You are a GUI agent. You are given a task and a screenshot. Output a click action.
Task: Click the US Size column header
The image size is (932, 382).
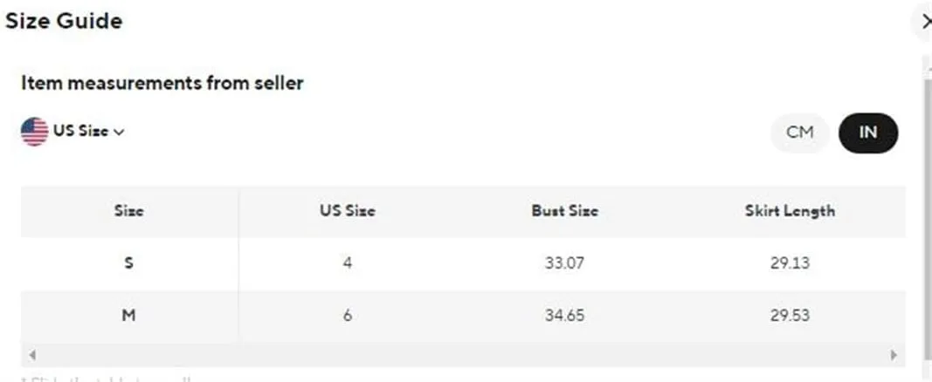347,211
